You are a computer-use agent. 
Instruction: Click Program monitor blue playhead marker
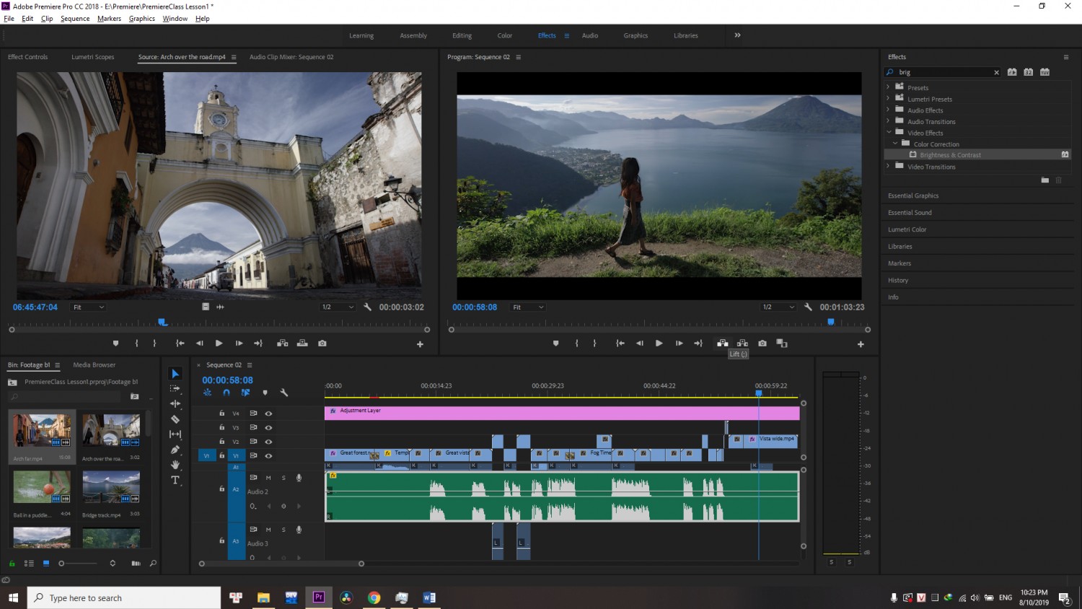tap(831, 322)
